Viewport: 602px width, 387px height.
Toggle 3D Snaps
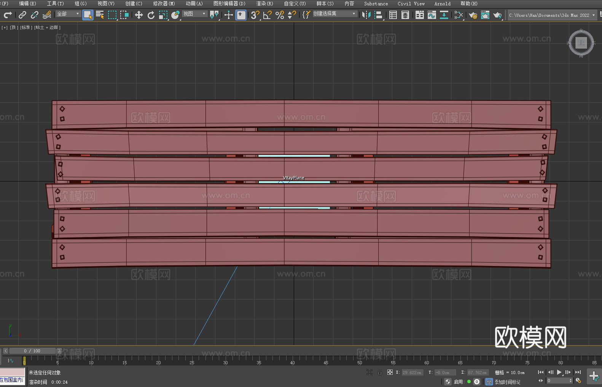point(255,15)
